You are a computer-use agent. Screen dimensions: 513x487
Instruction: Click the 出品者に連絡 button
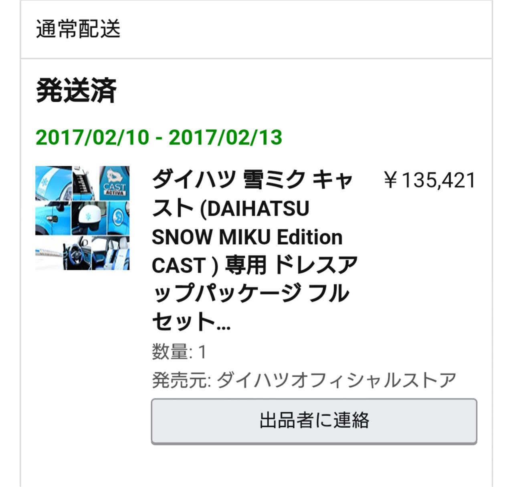click(314, 421)
